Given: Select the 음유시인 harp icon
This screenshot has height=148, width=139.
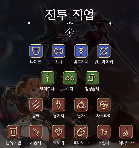Looking at the screenshot, I should 13,132.
